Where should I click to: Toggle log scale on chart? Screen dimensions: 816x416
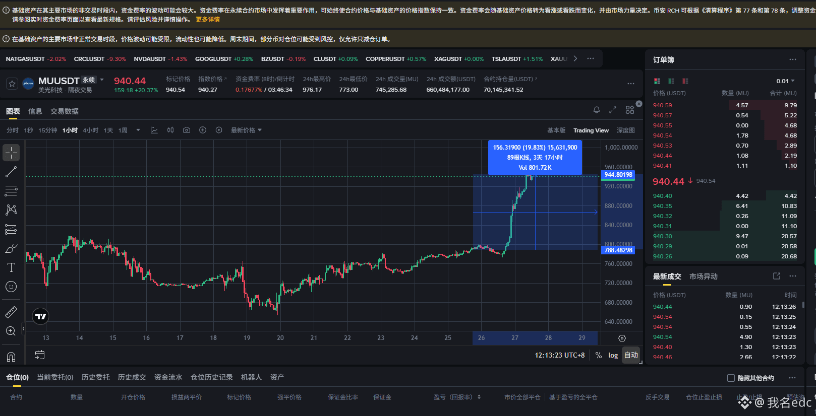click(613, 355)
